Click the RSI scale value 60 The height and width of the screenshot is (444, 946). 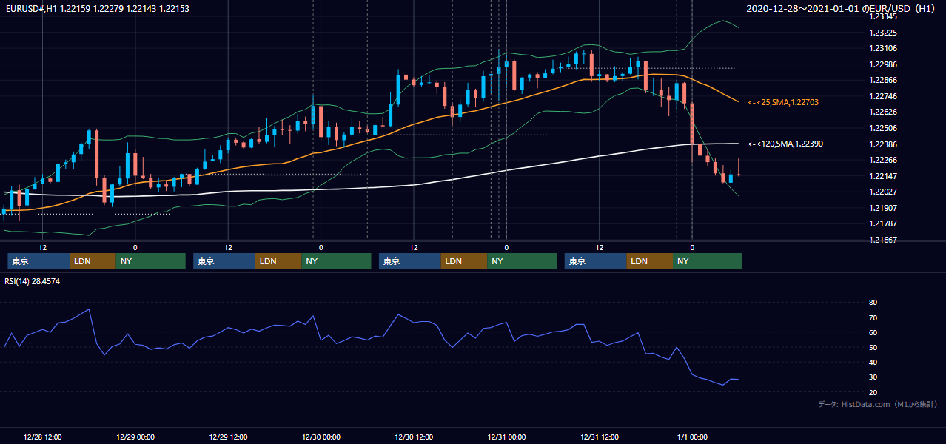(873, 332)
